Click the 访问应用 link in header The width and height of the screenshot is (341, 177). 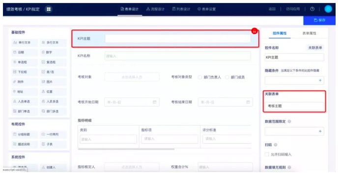[293, 9]
